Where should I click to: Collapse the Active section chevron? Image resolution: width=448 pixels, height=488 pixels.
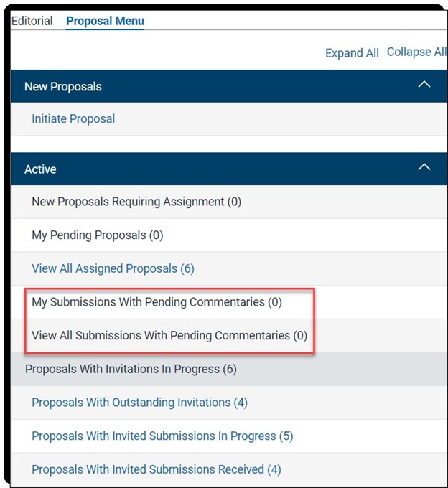point(424,167)
